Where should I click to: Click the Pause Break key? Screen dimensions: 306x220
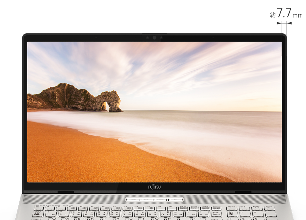click(x=194, y=208)
